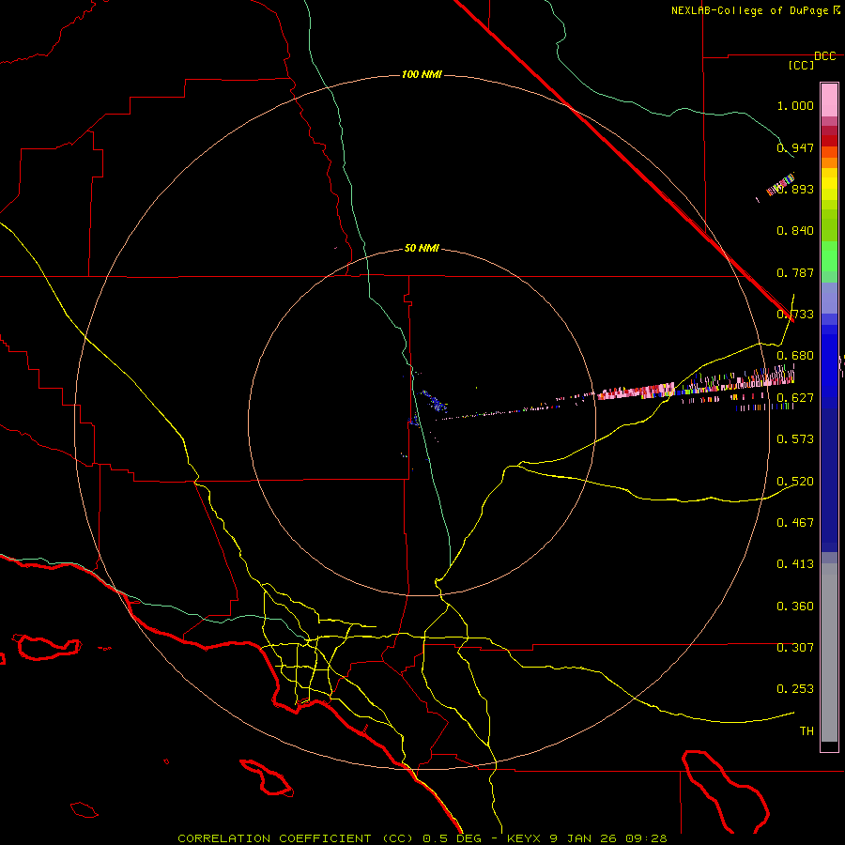Click the Correlation Coefficient KEYX caption line
The image size is (845, 845).
(422, 838)
